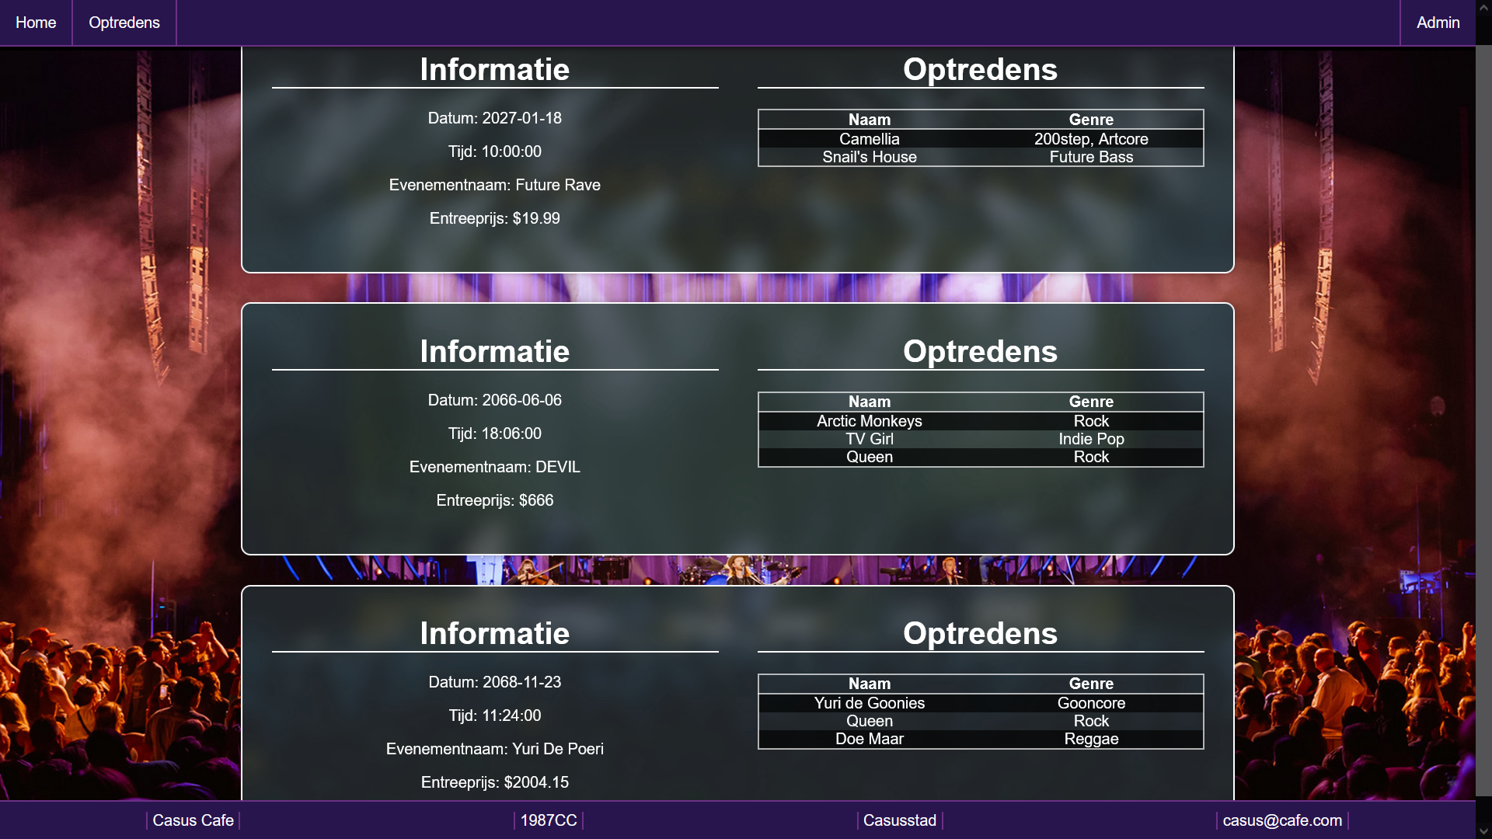Screen dimensions: 1492x839
Task: Click the Arctic Monkeys table row
Action: (870, 421)
